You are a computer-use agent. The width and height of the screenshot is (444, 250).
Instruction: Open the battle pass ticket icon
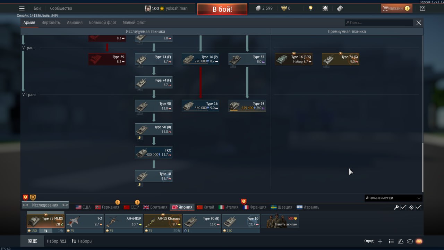pos(340,8)
